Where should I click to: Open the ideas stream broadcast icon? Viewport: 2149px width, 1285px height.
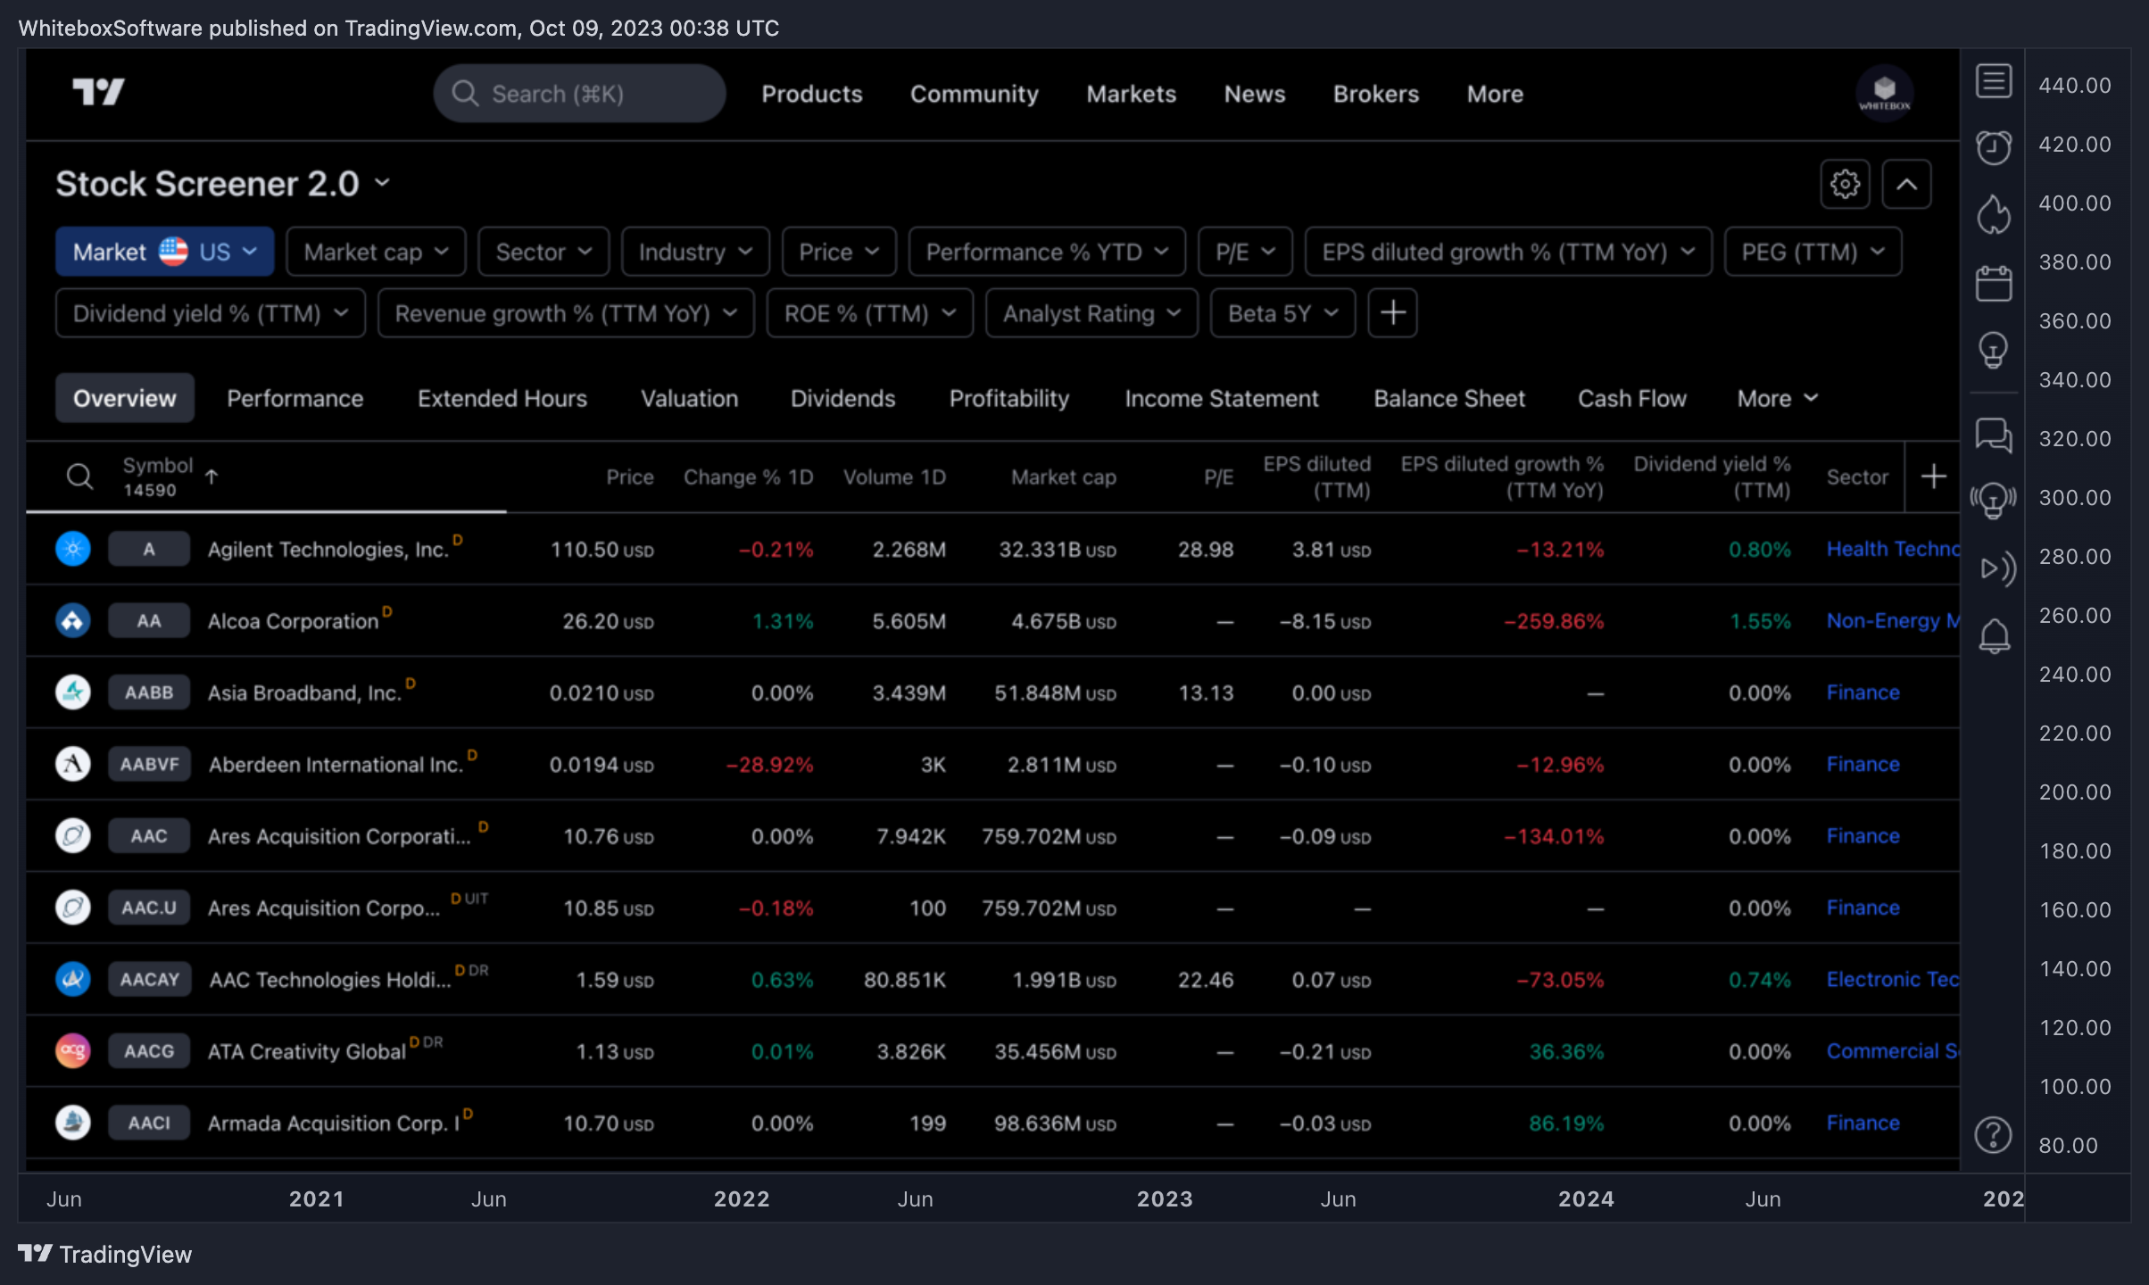(1993, 501)
